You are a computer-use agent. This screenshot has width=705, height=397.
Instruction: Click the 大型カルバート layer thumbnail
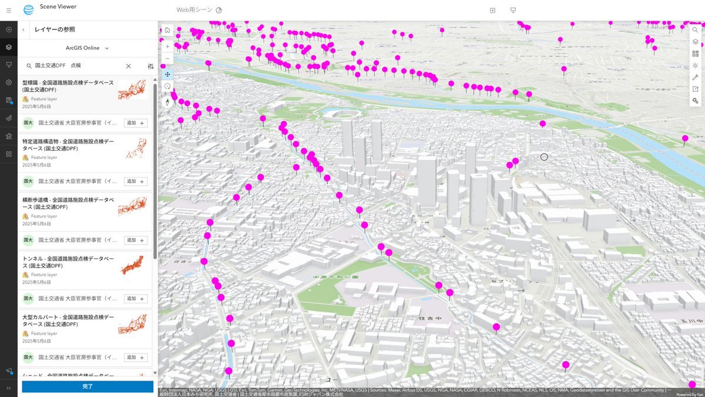coord(132,323)
